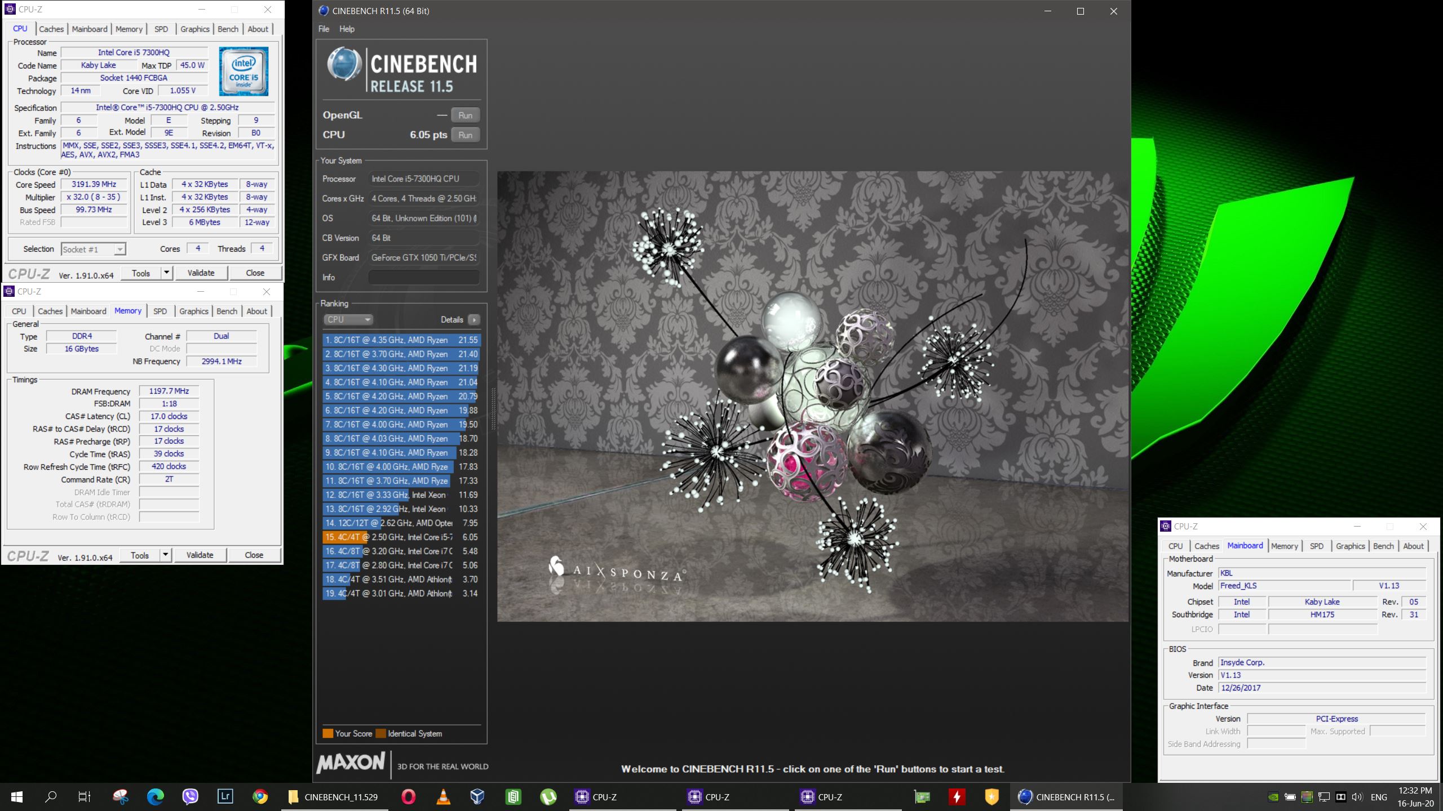
Task: Open Viber from the taskbar
Action: point(191,797)
